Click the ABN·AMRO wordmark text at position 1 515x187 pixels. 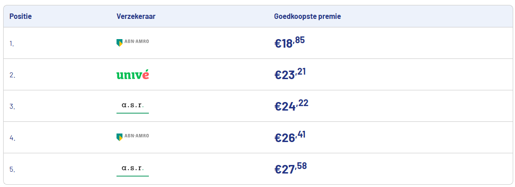(136, 41)
